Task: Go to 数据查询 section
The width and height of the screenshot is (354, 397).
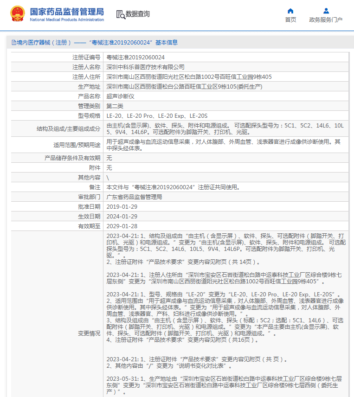Action: 138,14
